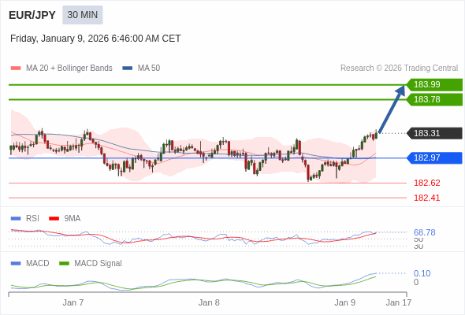Image resolution: width=465 pixels, height=315 pixels.
Task: Click the Jan 8 date axis label
Action: [209, 302]
